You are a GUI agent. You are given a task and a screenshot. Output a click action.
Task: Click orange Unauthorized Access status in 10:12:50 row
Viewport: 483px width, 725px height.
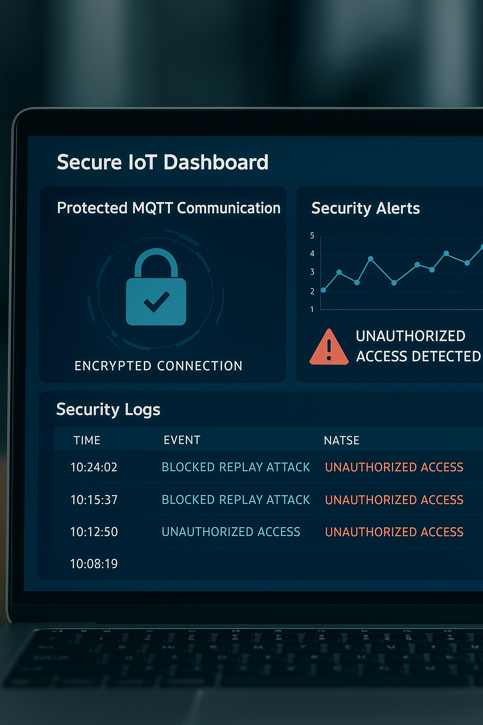coord(394,532)
